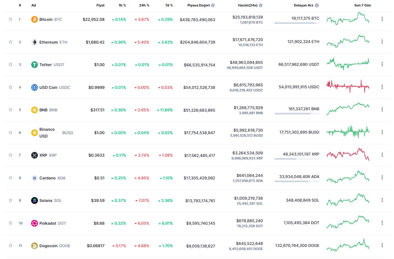Expand the options menu for Dogecoin row
394x259 pixels.
coord(382,245)
